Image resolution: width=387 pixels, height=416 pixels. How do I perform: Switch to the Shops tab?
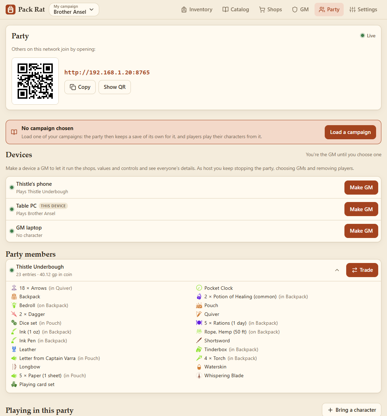click(x=271, y=10)
